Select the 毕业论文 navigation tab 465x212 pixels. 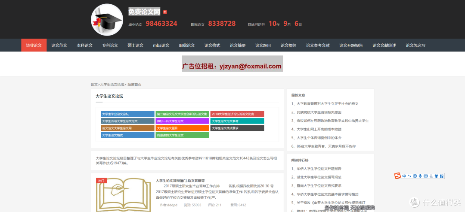[34, 45]
